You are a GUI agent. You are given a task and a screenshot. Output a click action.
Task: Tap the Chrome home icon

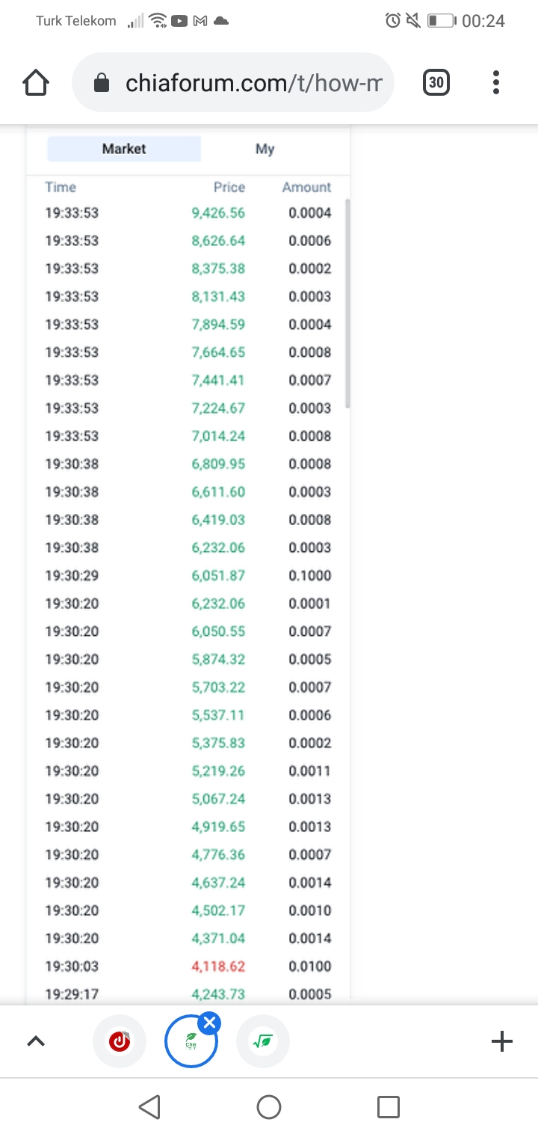click(36, 83)
